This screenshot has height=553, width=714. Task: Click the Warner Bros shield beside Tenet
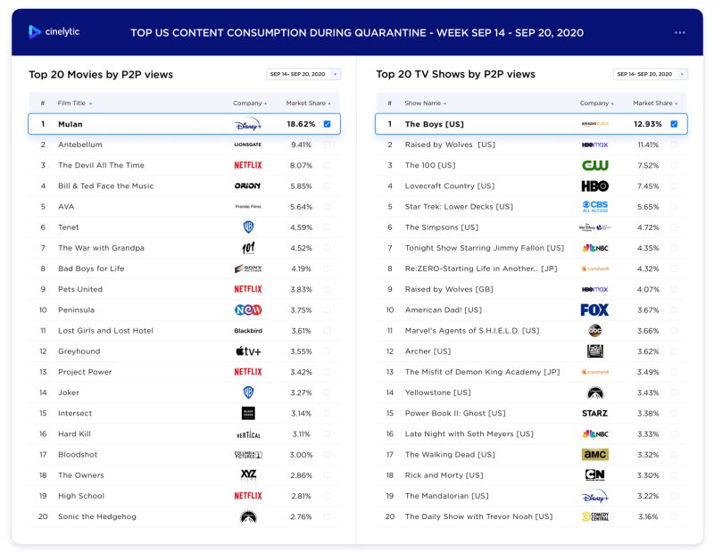coord(248,227)
